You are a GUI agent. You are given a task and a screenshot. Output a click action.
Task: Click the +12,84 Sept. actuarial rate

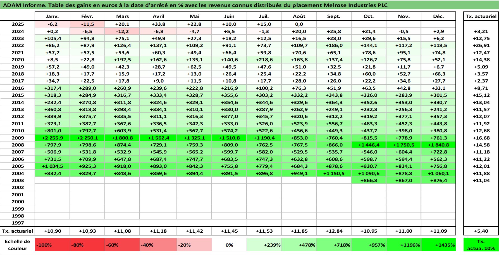[334, 231]
